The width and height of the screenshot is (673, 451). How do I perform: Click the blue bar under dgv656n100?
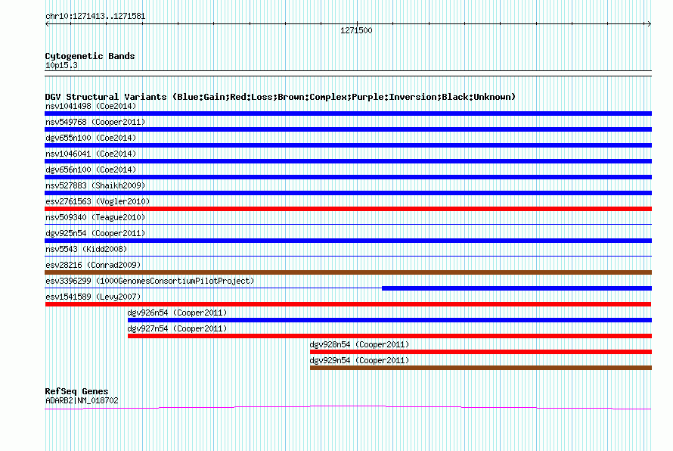click(x=348, y=177)
